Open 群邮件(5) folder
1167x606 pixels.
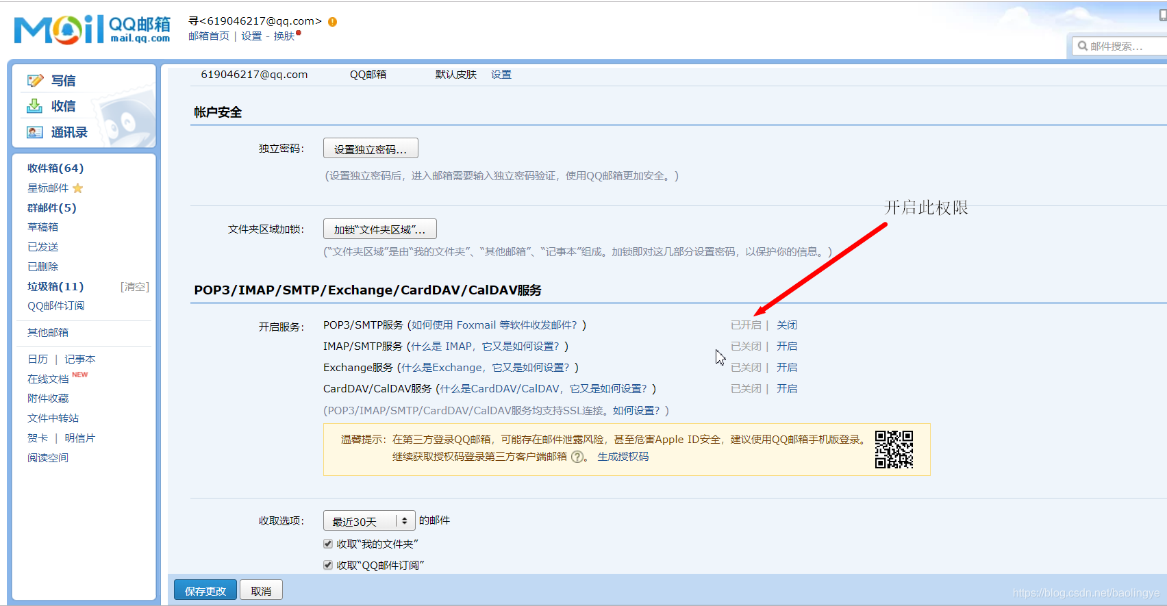(52, 208)
